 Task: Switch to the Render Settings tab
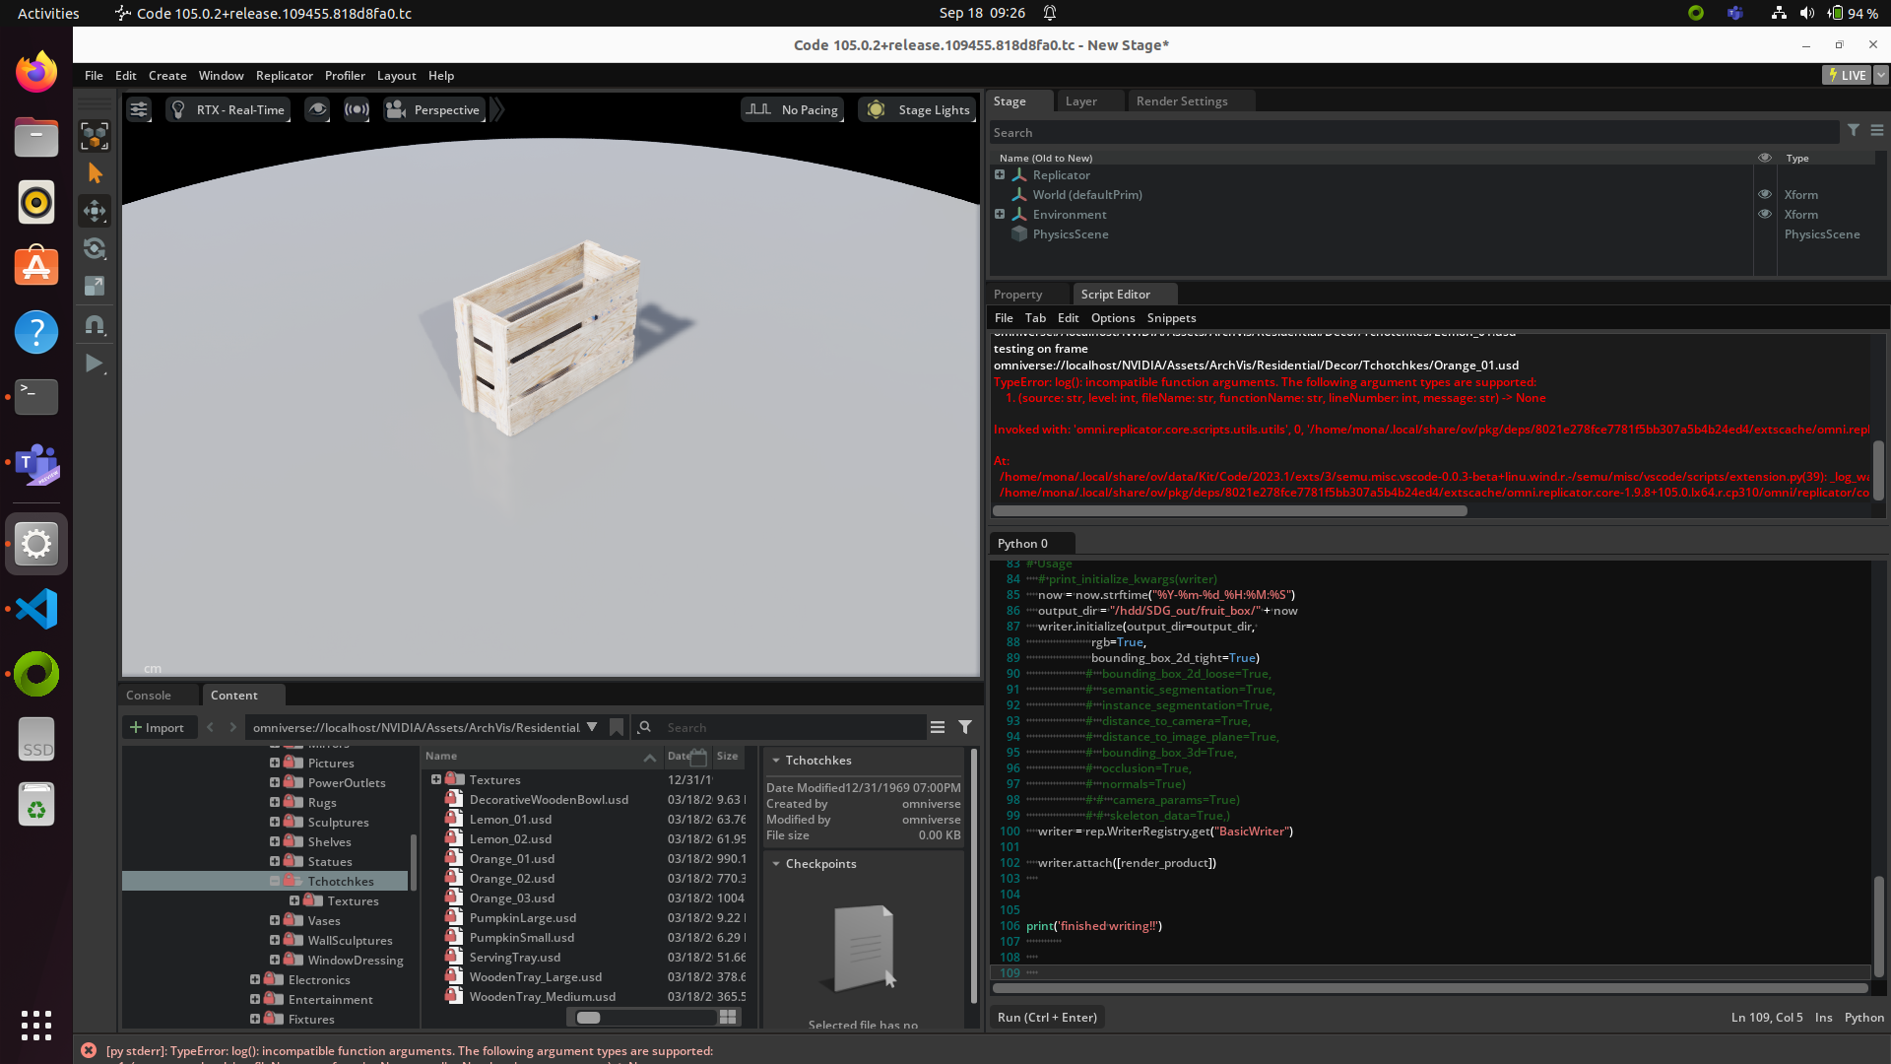1181,101
